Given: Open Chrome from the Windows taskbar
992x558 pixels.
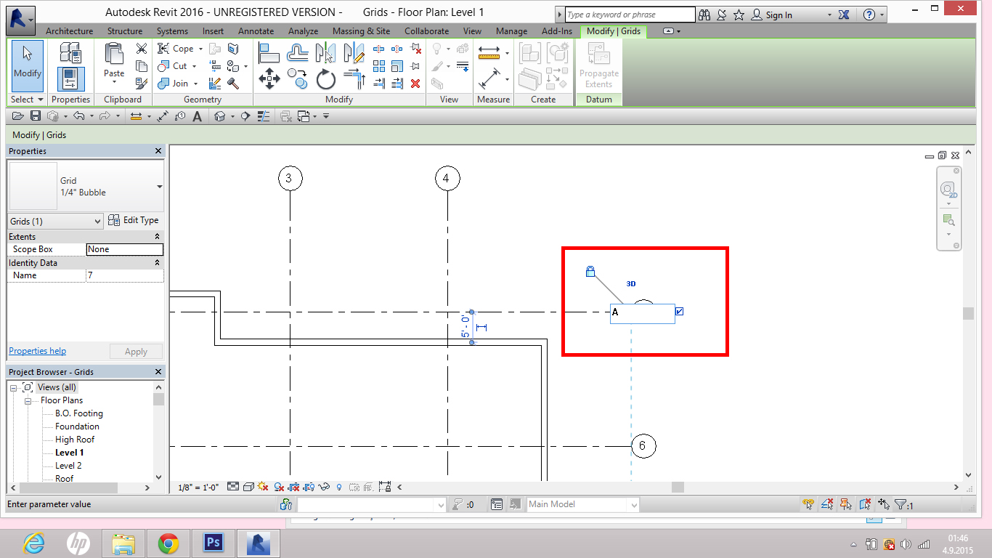Looking at the screenshot, I should (168, 543).
